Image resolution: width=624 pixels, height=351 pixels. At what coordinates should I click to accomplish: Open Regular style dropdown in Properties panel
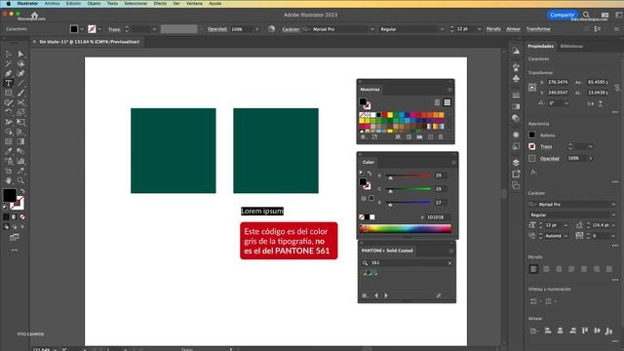click(613, 214)
